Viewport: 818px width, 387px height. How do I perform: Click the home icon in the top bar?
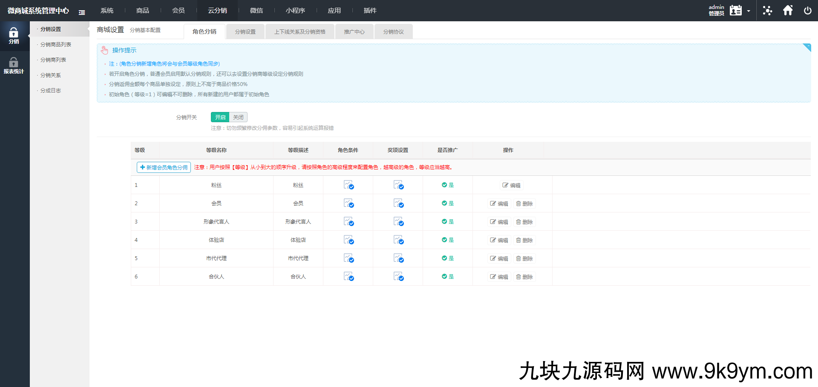[x=788, y=10]
